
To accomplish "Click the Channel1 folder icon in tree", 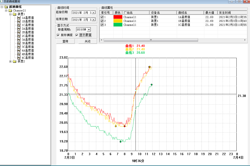I will (x=10, y=11).
